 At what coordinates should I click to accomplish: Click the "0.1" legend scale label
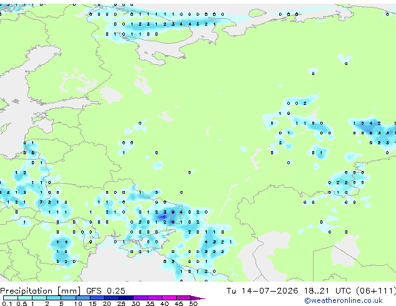click(x=7, y=304)
